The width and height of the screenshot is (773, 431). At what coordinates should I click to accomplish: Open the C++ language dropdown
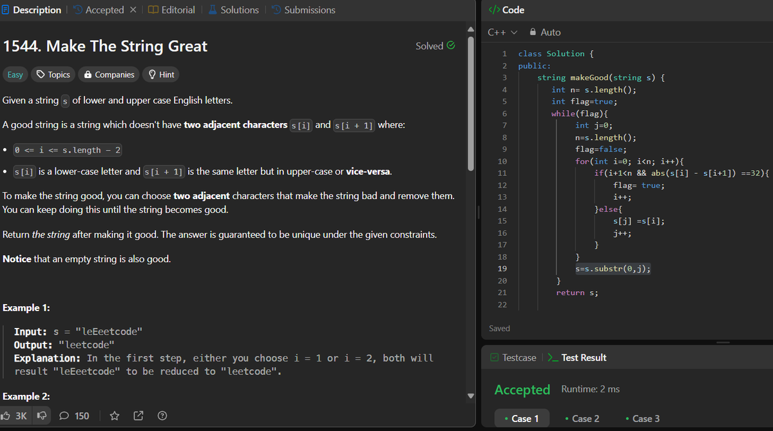(x=502, y=32)
